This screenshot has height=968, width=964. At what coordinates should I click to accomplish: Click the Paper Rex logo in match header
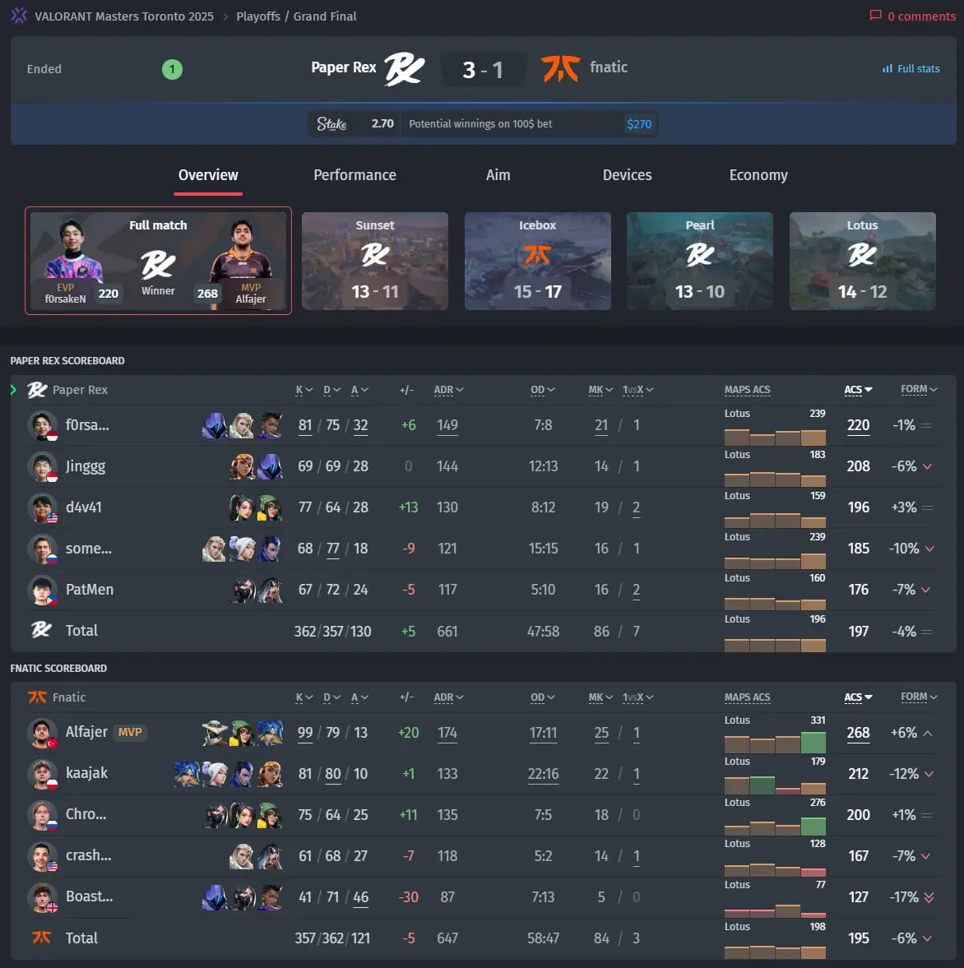(x=405, y=68)
